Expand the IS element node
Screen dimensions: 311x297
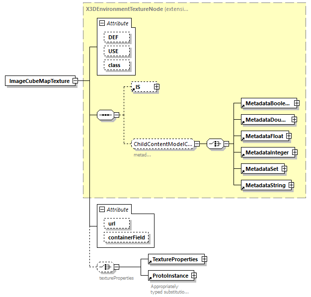click(x=156, y=87)
